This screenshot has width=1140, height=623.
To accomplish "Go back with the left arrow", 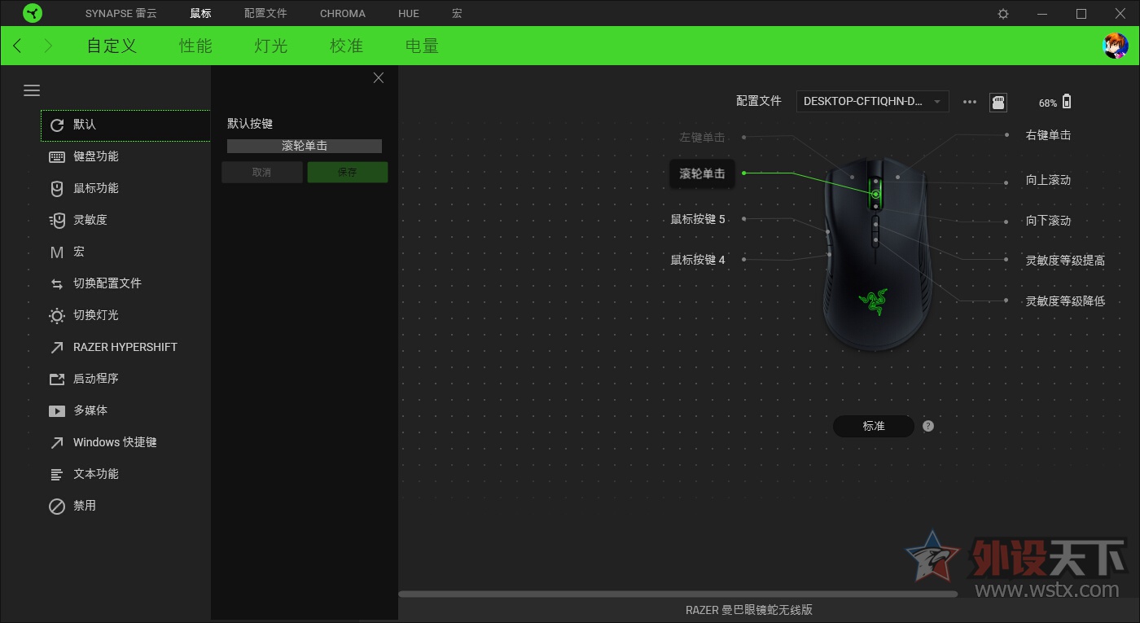I will (18, 46).
